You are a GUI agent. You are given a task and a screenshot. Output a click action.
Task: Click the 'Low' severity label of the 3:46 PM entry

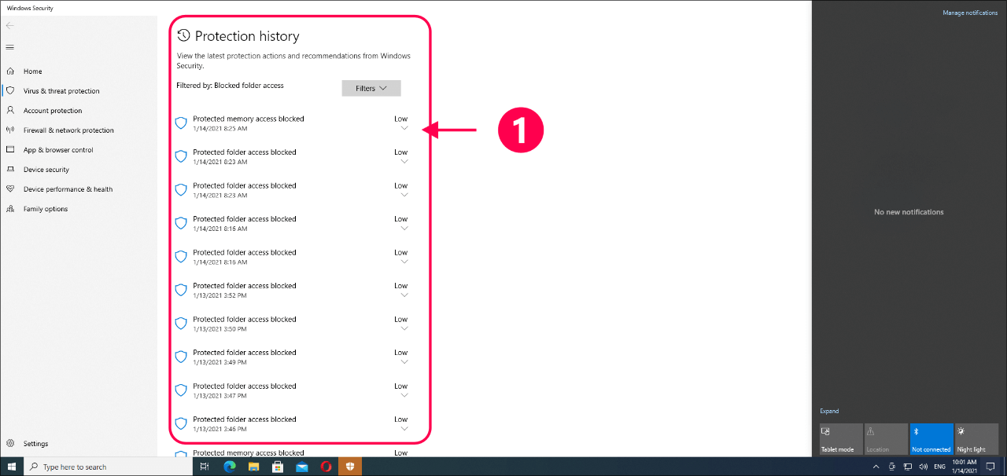[x=401, y=419]
